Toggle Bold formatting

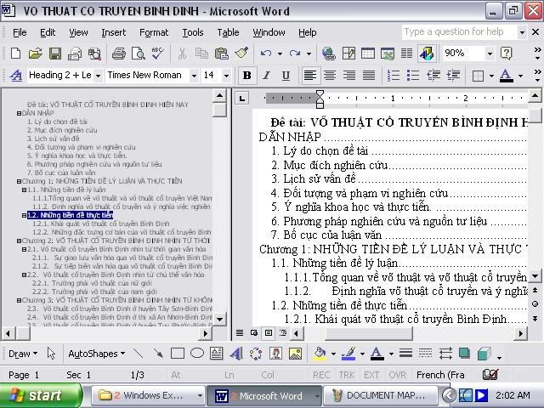(246, 76)
